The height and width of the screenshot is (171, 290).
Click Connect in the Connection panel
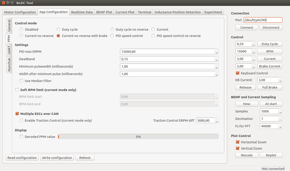point(246,27)
